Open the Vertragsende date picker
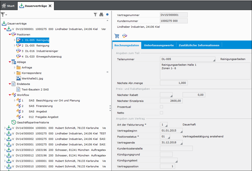 181,144
